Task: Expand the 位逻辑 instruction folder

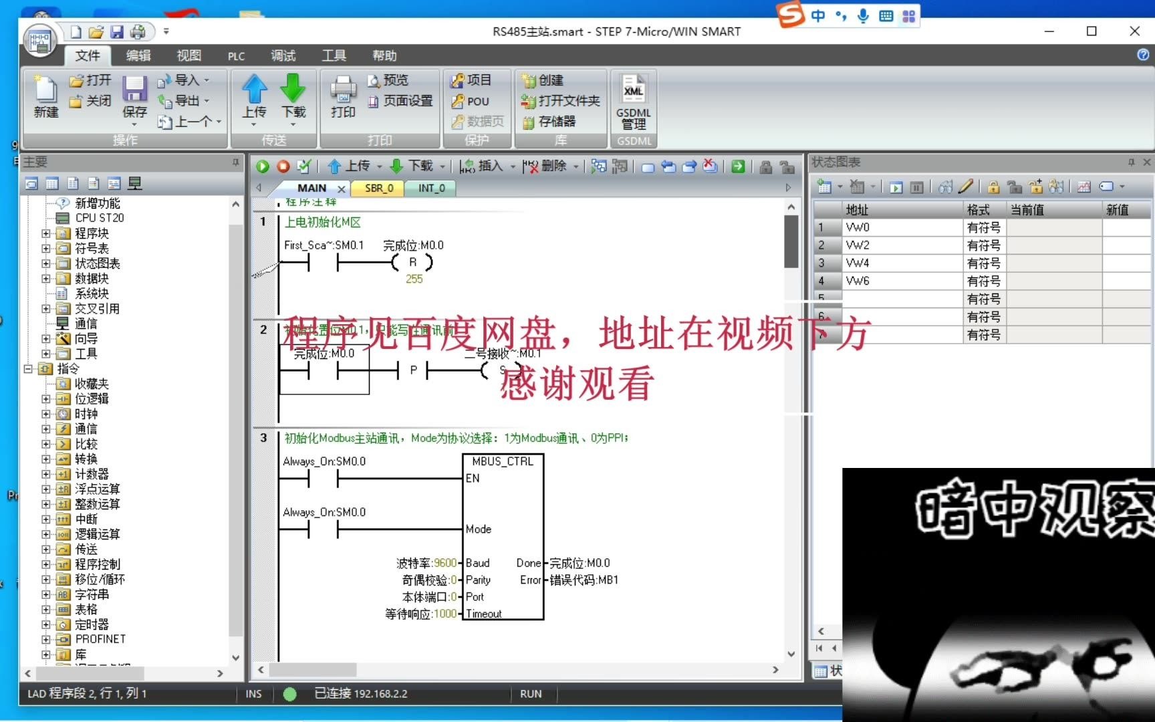Action: coord(45,398)
